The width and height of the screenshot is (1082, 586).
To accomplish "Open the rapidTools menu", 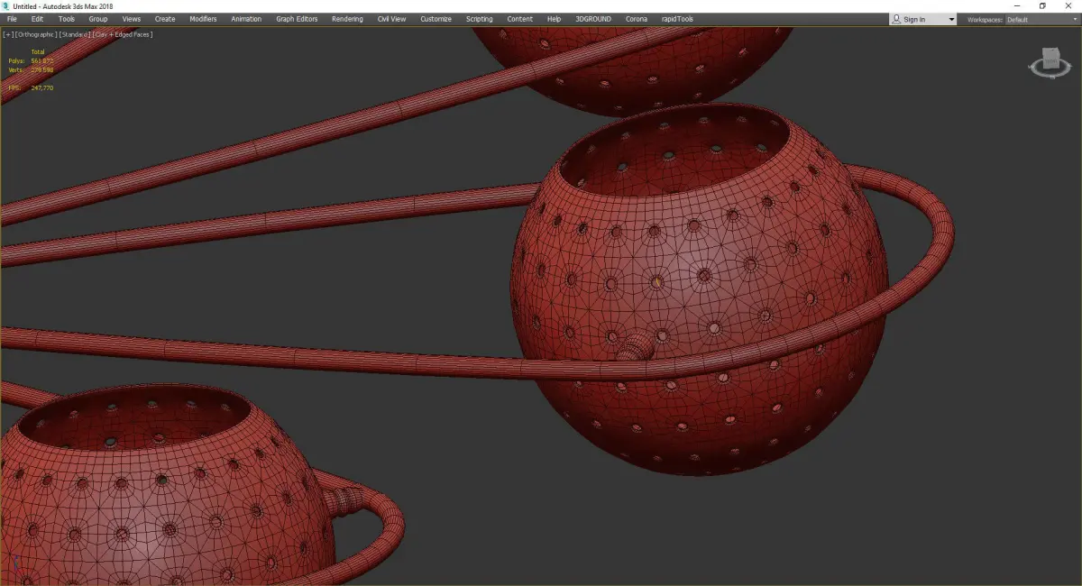I will [675, 19].
